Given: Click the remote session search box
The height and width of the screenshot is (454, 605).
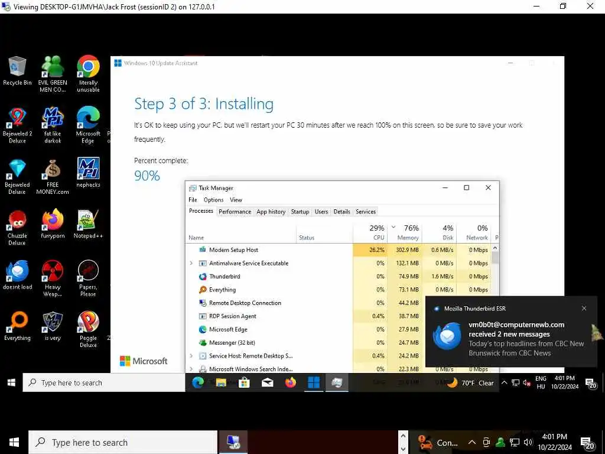Looking at the screenshot, I should [104, 382].
